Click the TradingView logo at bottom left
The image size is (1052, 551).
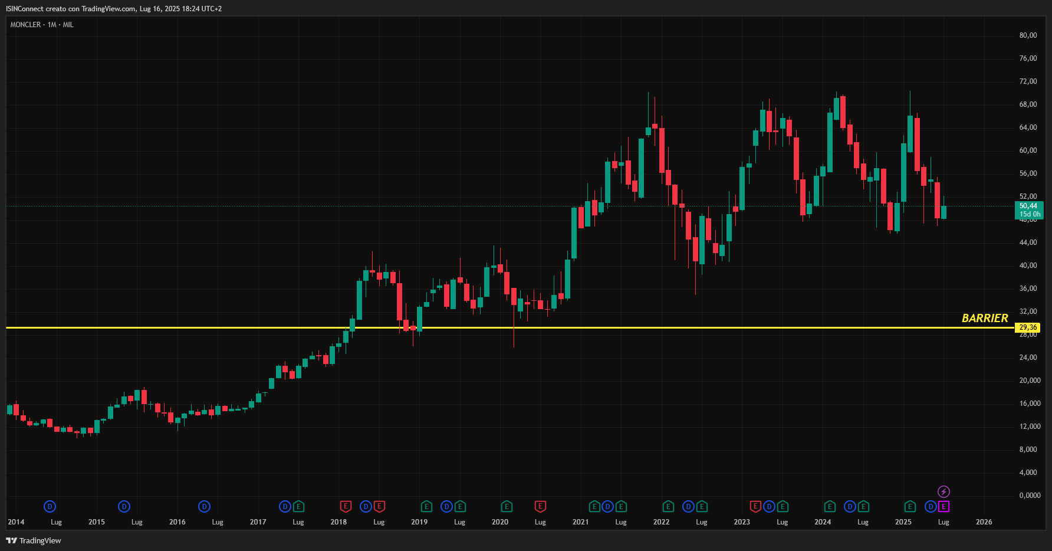click(x=34, y=540)
